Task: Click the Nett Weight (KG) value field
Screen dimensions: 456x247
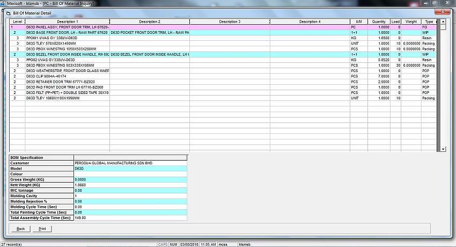Action: (x=130, y=185)
